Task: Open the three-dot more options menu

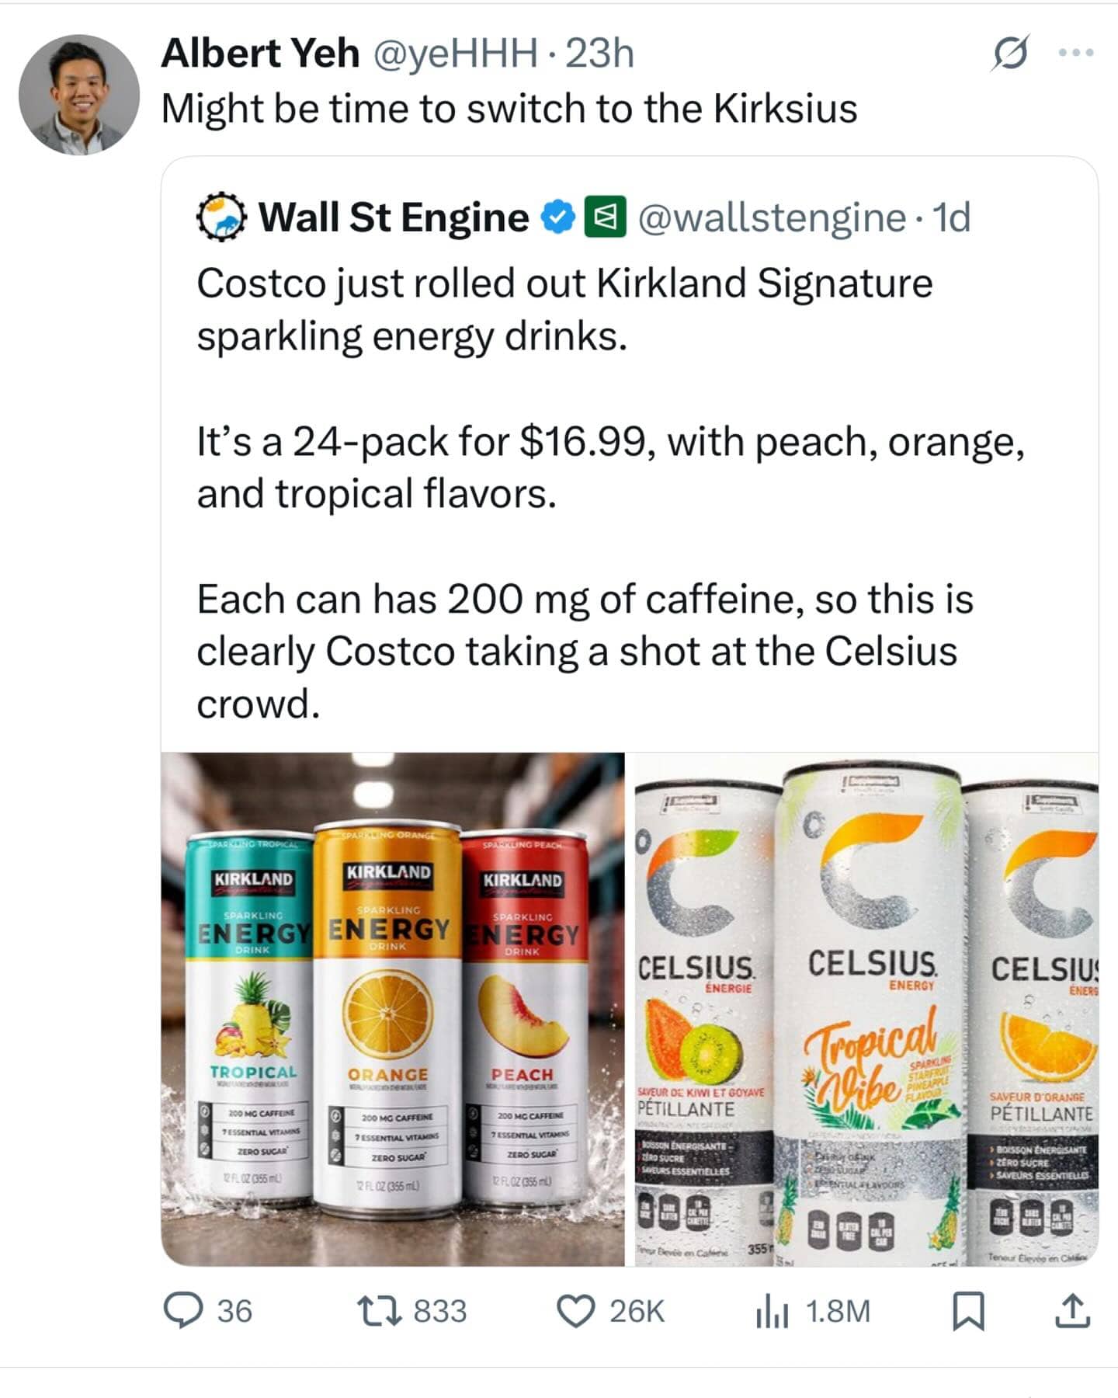Action: 1077,54
